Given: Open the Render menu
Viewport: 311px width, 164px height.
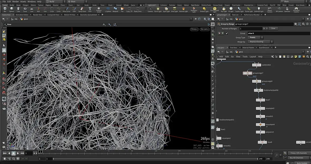Looking at the screenshot, I should point(16,2).
